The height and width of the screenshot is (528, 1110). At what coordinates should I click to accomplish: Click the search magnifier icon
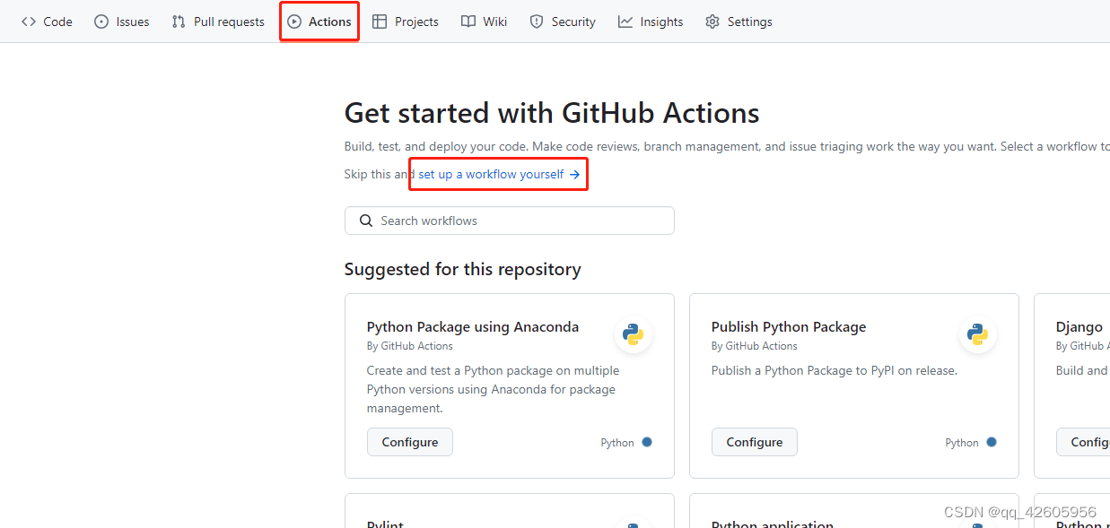point(366,221)
